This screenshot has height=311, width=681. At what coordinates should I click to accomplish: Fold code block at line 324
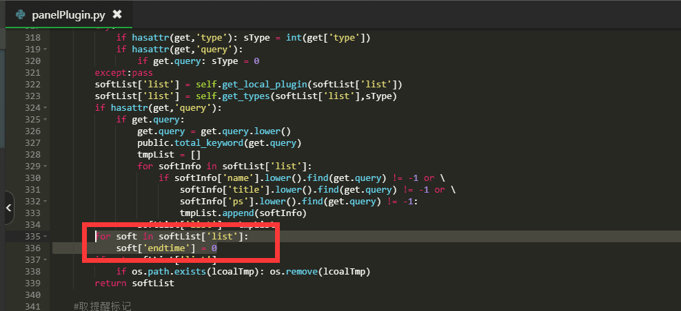[45, 108]
